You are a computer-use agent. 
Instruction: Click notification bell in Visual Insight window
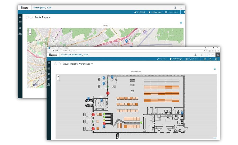(x=195, y=55)
